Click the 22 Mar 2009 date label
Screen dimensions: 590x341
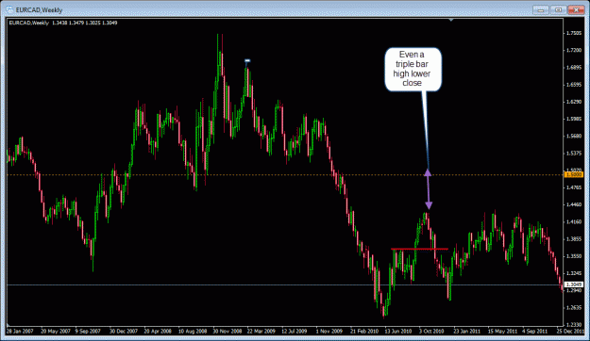[x=261, y=332]
